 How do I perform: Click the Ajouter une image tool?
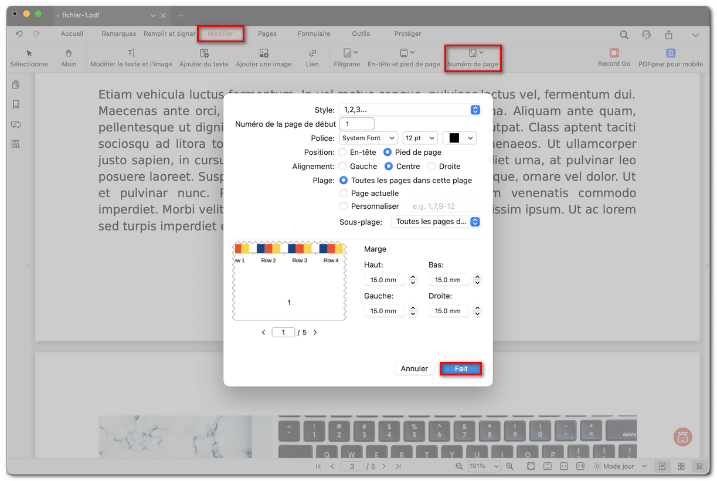263,58
